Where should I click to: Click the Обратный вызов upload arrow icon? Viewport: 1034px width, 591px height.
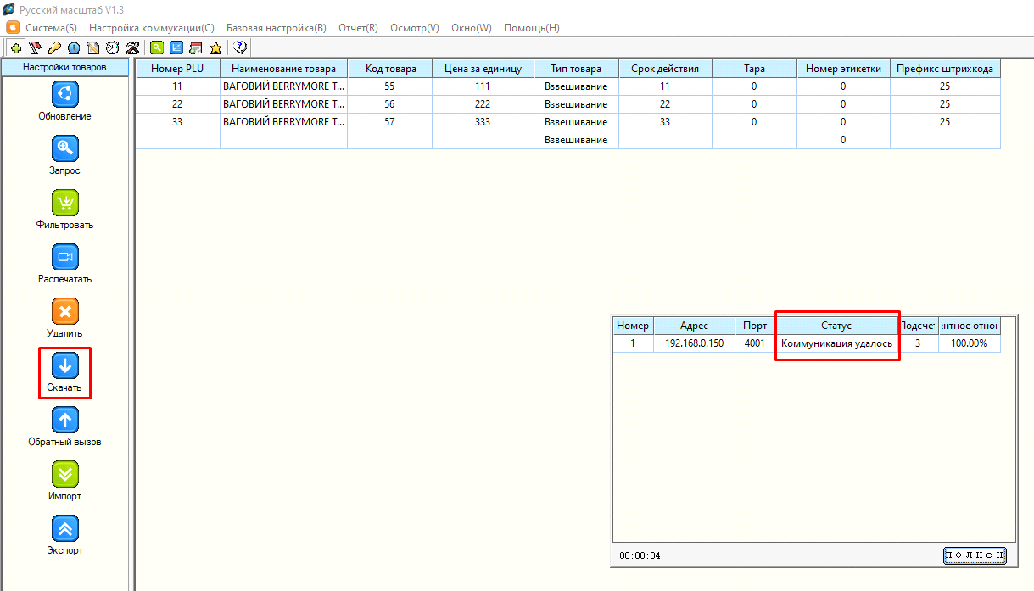point(65,420)
